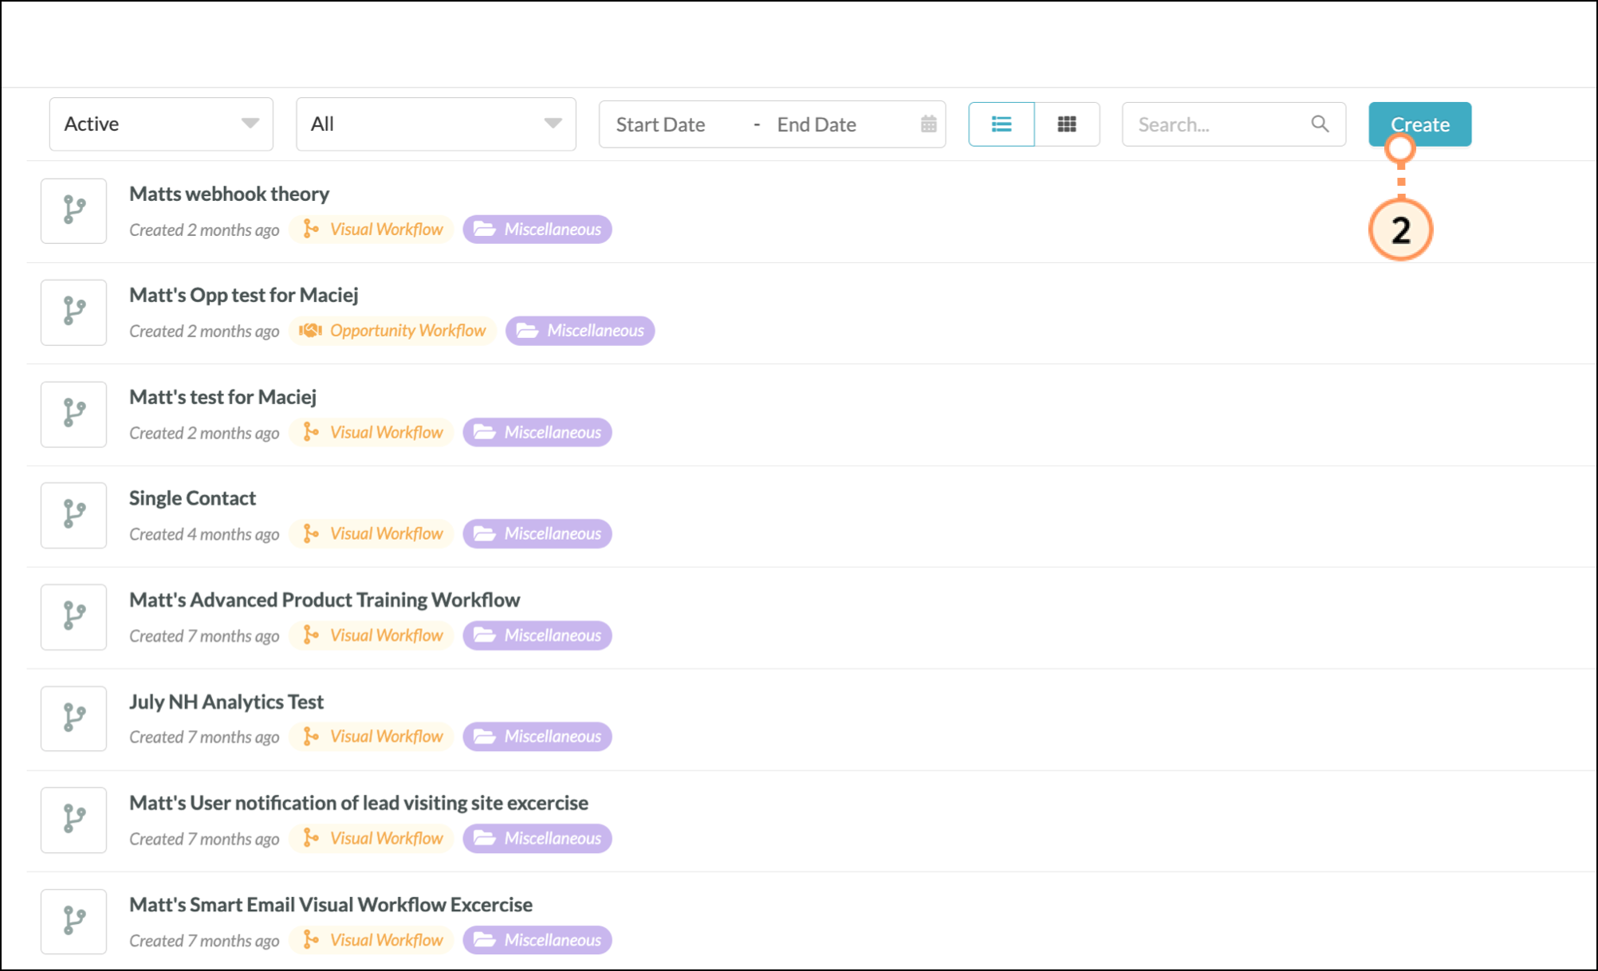Open the calendar date picker icon

click(x=928, y=124)
